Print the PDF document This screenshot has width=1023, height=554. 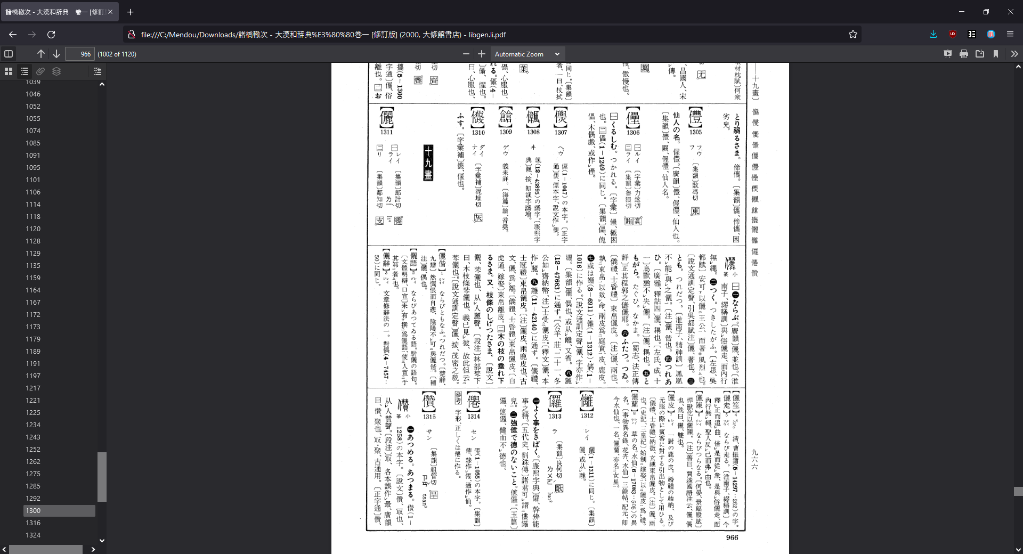click(963, 54)
